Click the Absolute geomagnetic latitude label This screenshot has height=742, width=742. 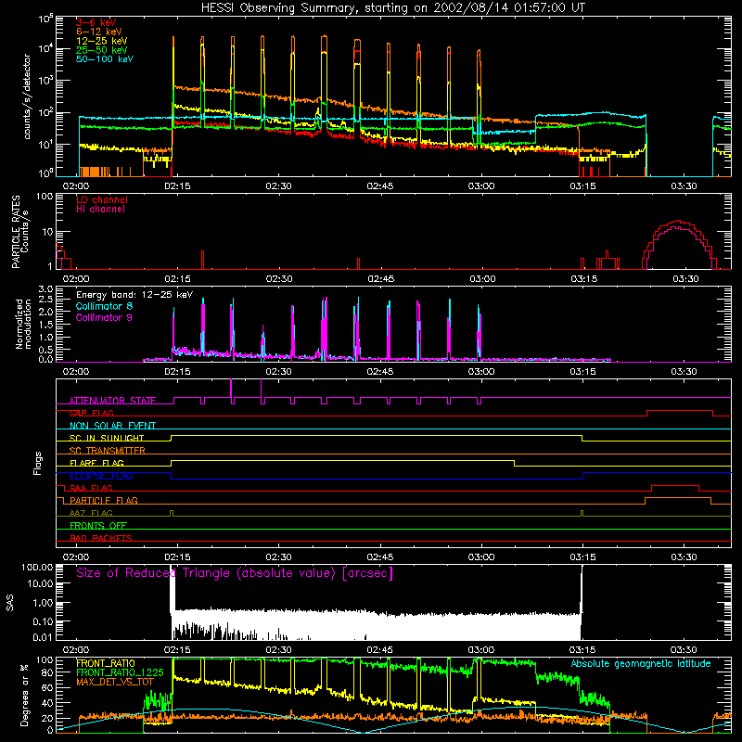coord(641,663)
